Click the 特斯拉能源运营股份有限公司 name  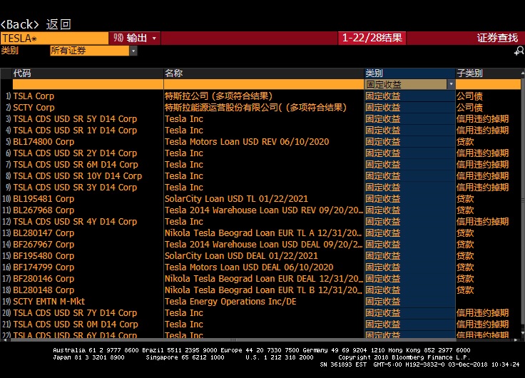coord(255,108)
